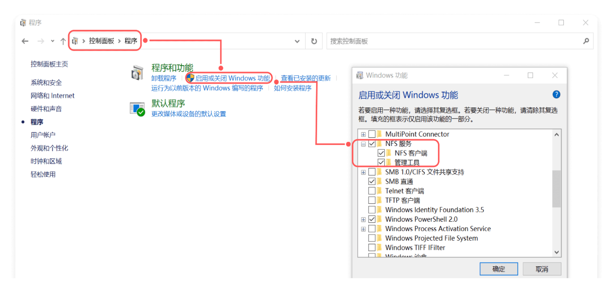
Task: Check the MultiPoint Connector checkbox
Action: click(x=372, y=134)
